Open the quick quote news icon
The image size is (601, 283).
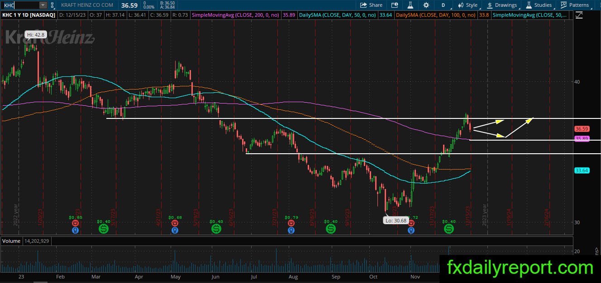(x=395, y=5)
